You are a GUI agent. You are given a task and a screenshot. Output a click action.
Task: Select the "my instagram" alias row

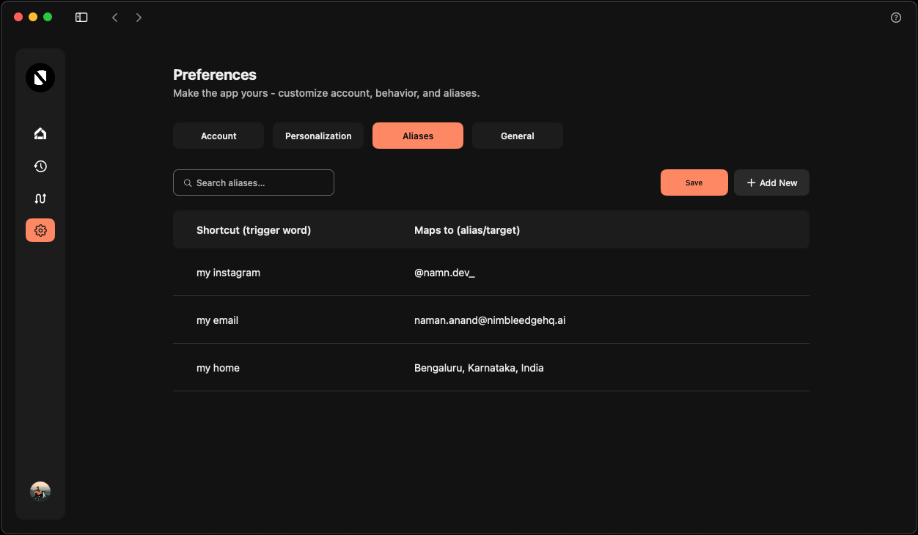tap(228, 273)
